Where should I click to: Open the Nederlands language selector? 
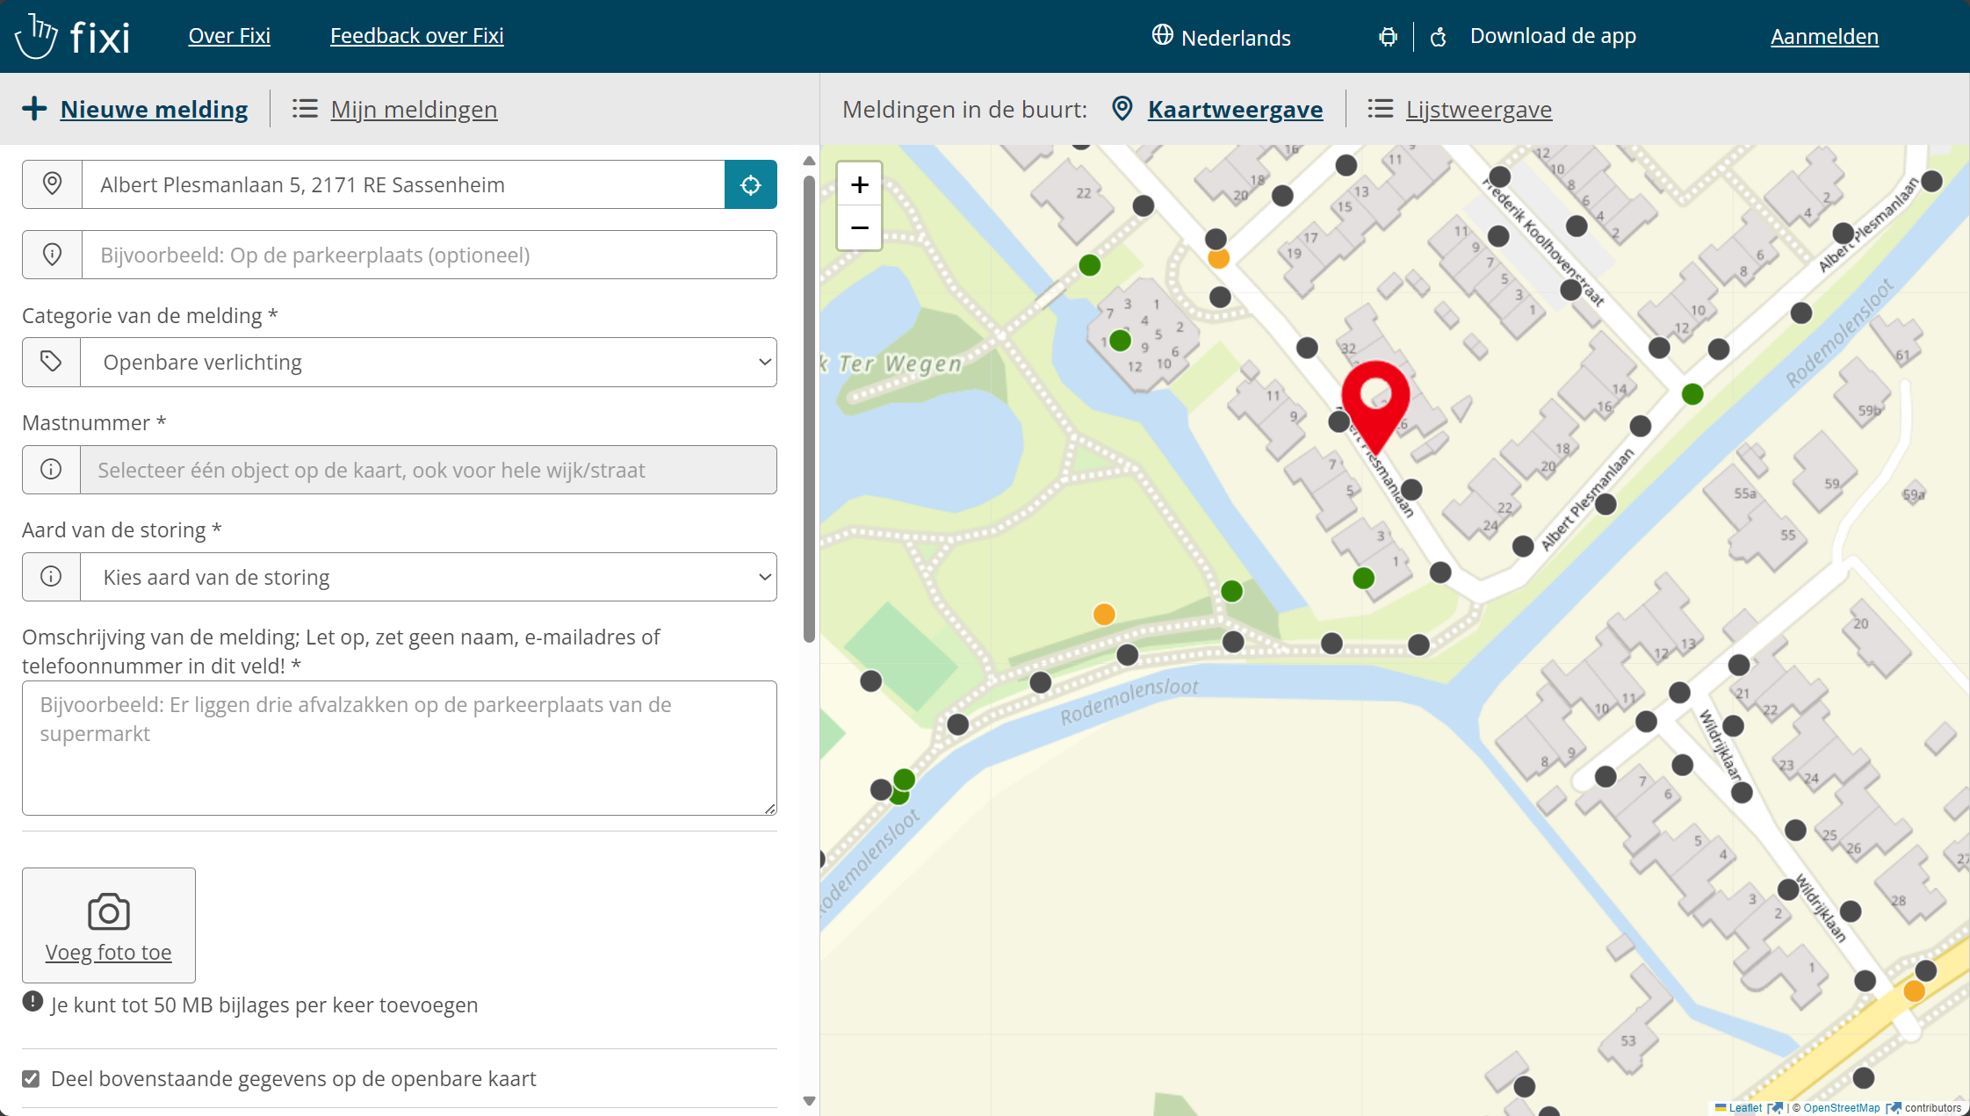(1222, 37)
